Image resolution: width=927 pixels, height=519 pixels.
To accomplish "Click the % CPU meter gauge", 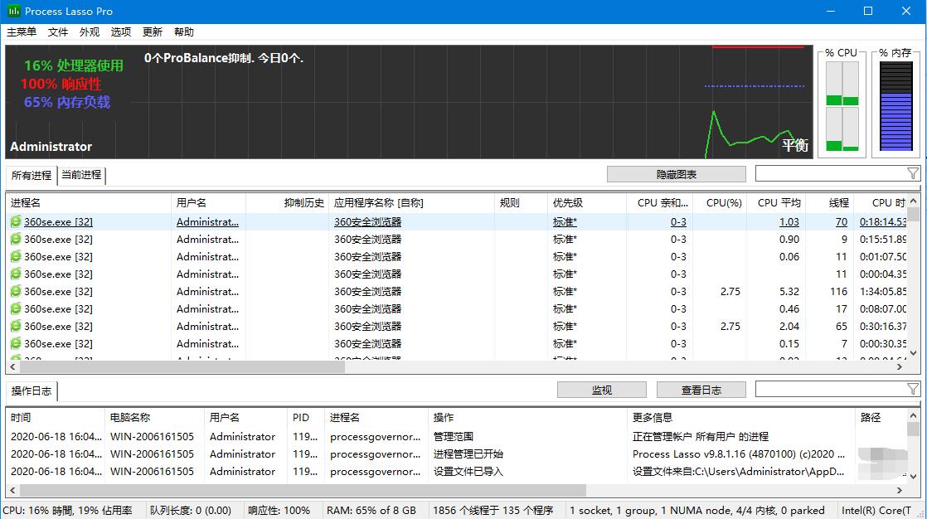I will coord(842,106).
